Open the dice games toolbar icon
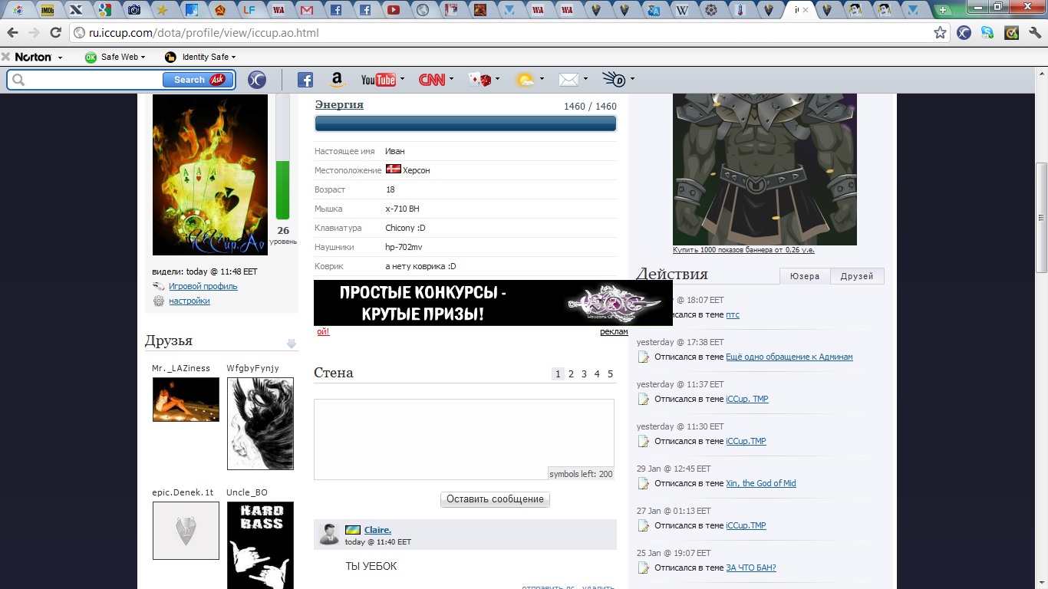This screenshot has width=1048, height=589. click(480, 80)
